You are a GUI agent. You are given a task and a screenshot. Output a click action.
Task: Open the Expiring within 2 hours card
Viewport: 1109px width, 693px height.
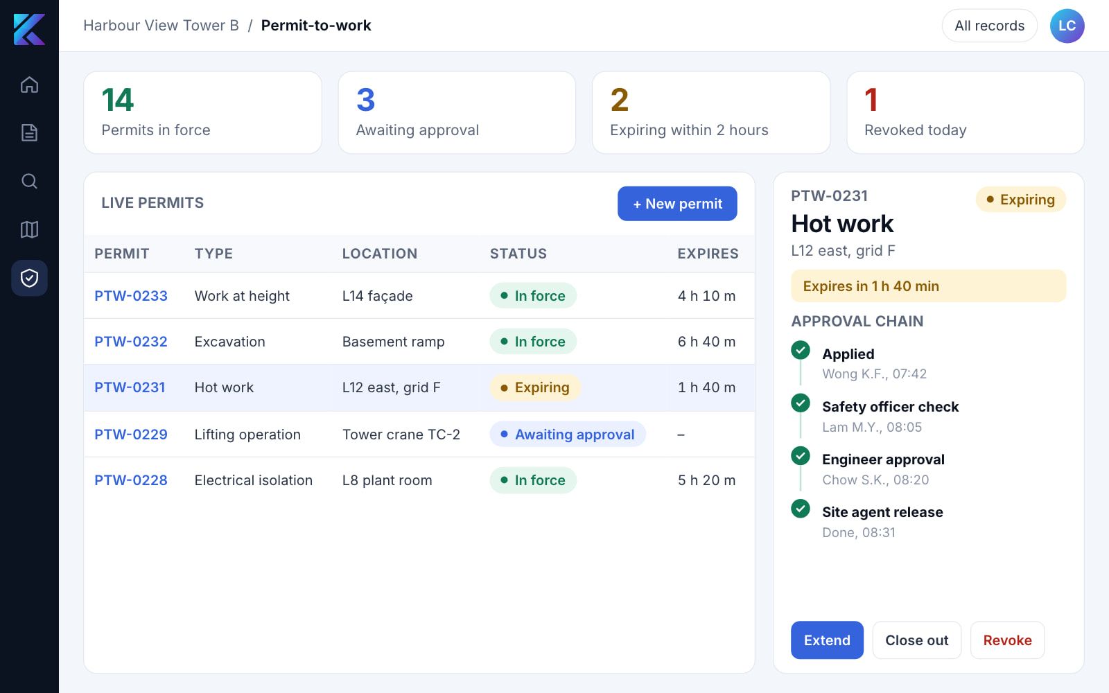coord(711,113)
